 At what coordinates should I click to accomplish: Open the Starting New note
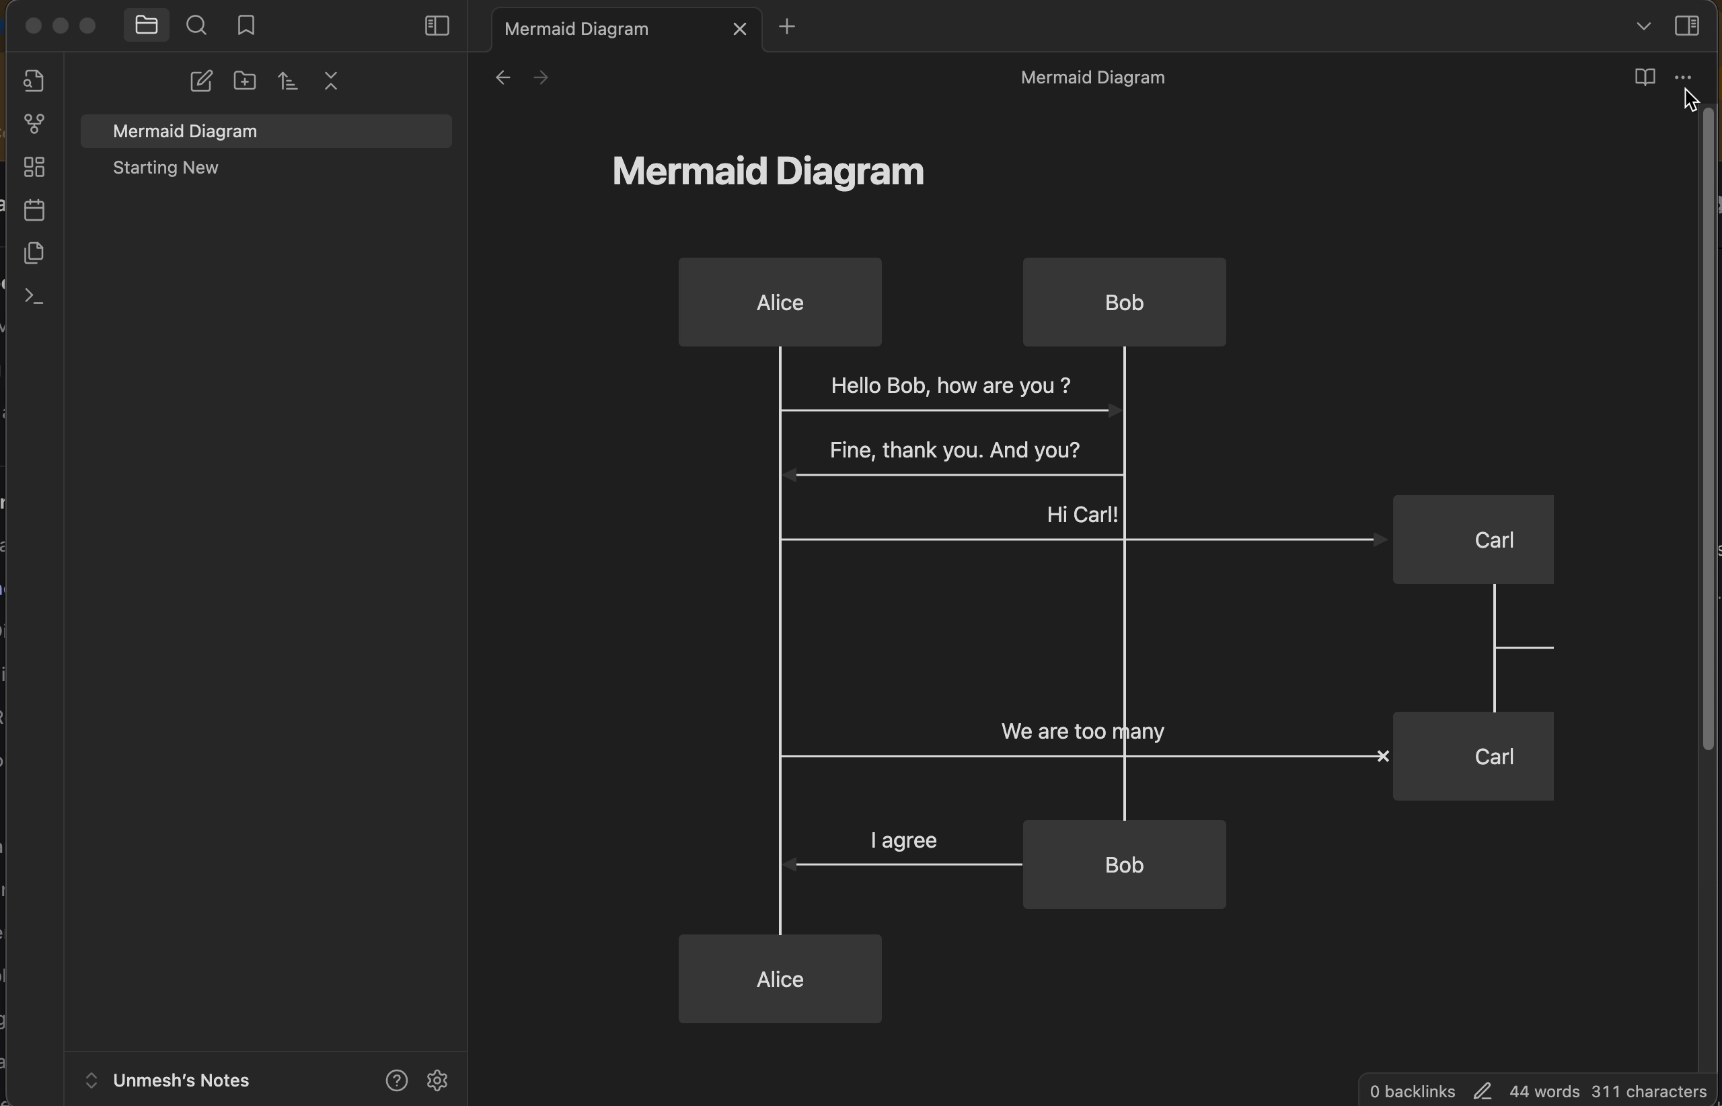(166, 168)
